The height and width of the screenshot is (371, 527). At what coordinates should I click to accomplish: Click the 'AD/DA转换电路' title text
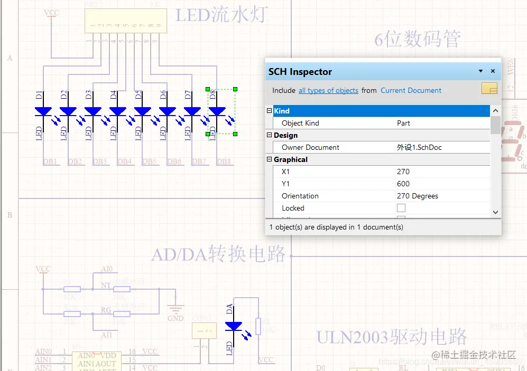click(218, 254)
